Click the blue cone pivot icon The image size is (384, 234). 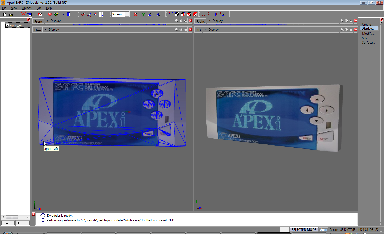(158, 14)
